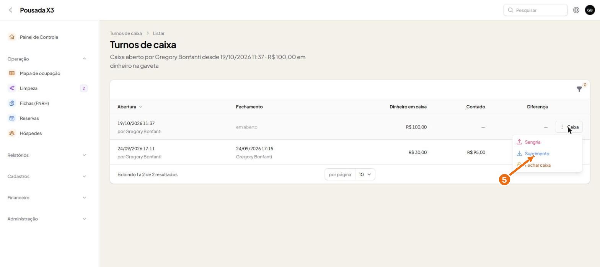600x267 pixels.
Task: Click the R$ 95,00 counted value
Action: (x=476, y=152)
